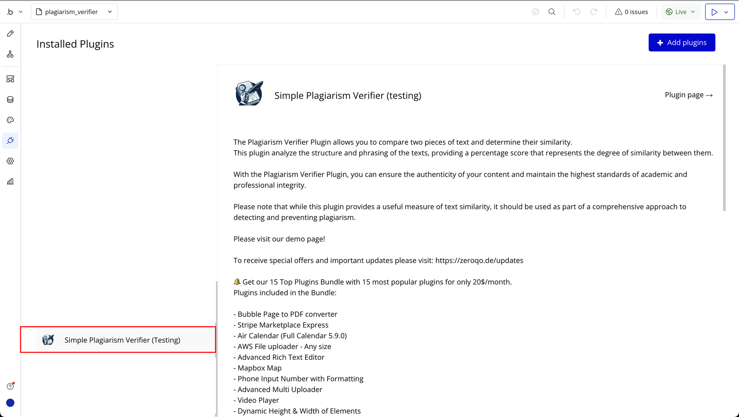Open the Styles palette icon
The image size is (739, 417).
click(10, 120)
